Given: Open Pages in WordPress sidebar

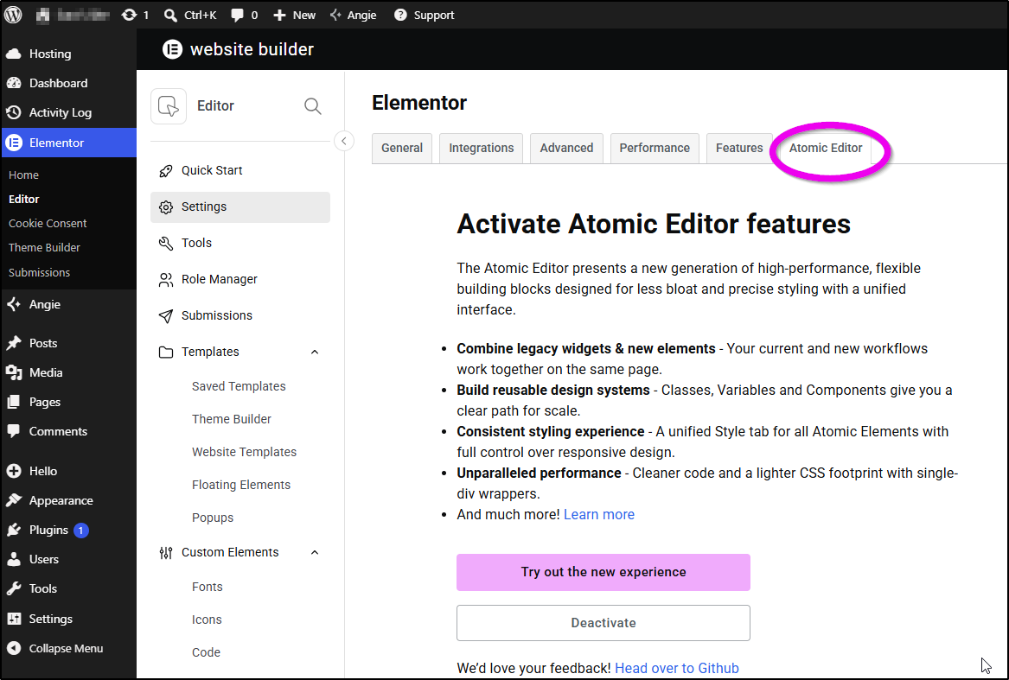Looking at the screenshot, I should point(68,402).
